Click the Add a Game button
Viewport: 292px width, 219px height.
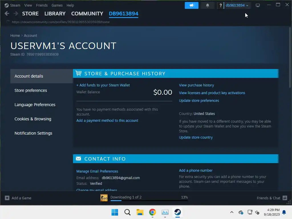(x=18, y=198)
